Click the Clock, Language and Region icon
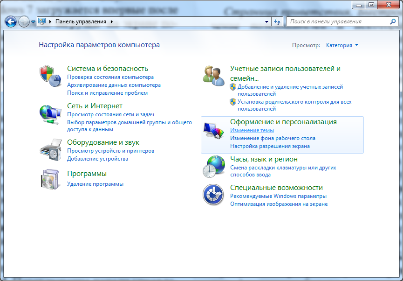This screenshot has height=281, width=403. pyautogui.click(x=213, y=166)
